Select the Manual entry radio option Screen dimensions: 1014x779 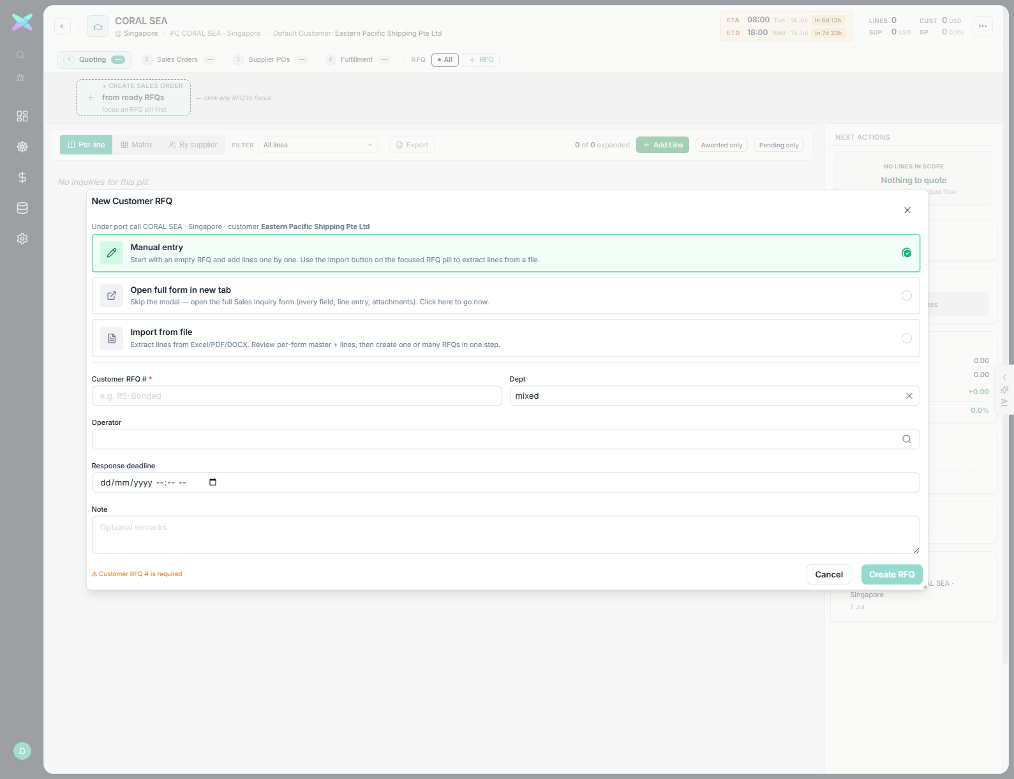coord(907,253)
